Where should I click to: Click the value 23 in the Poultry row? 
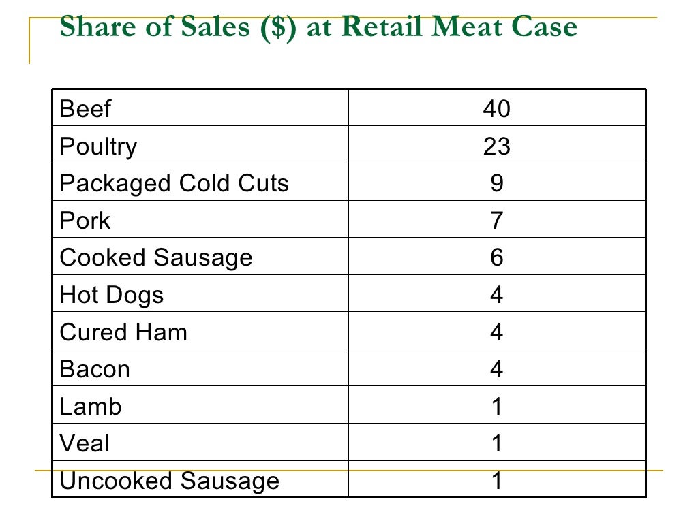coord(496,146)
